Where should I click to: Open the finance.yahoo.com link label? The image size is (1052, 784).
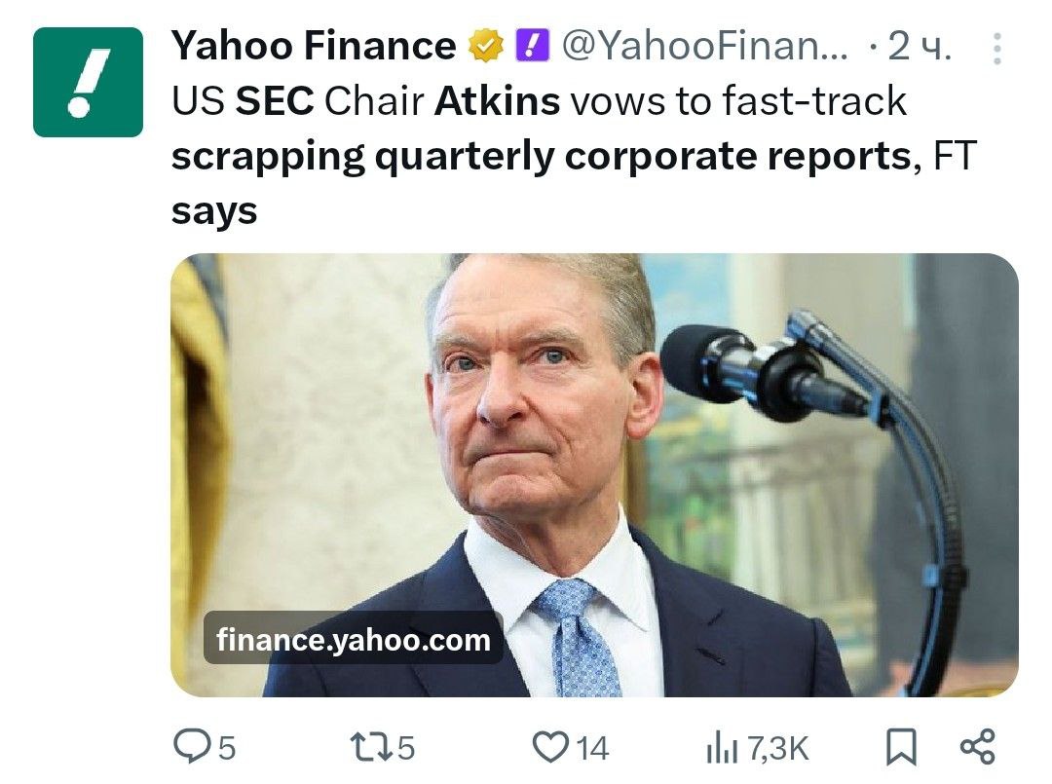(354, 640)
